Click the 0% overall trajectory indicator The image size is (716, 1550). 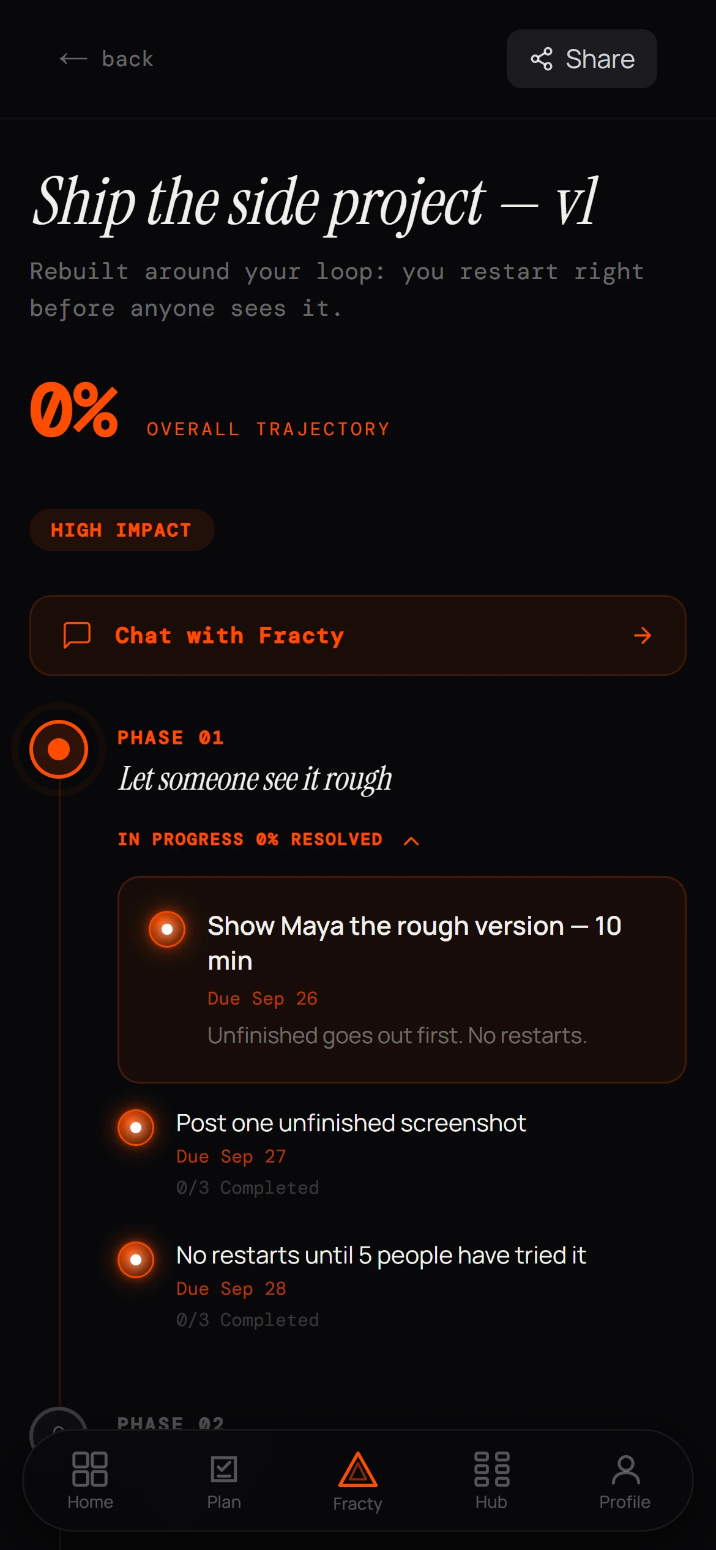pyautogui.click(x=74, y=410)
